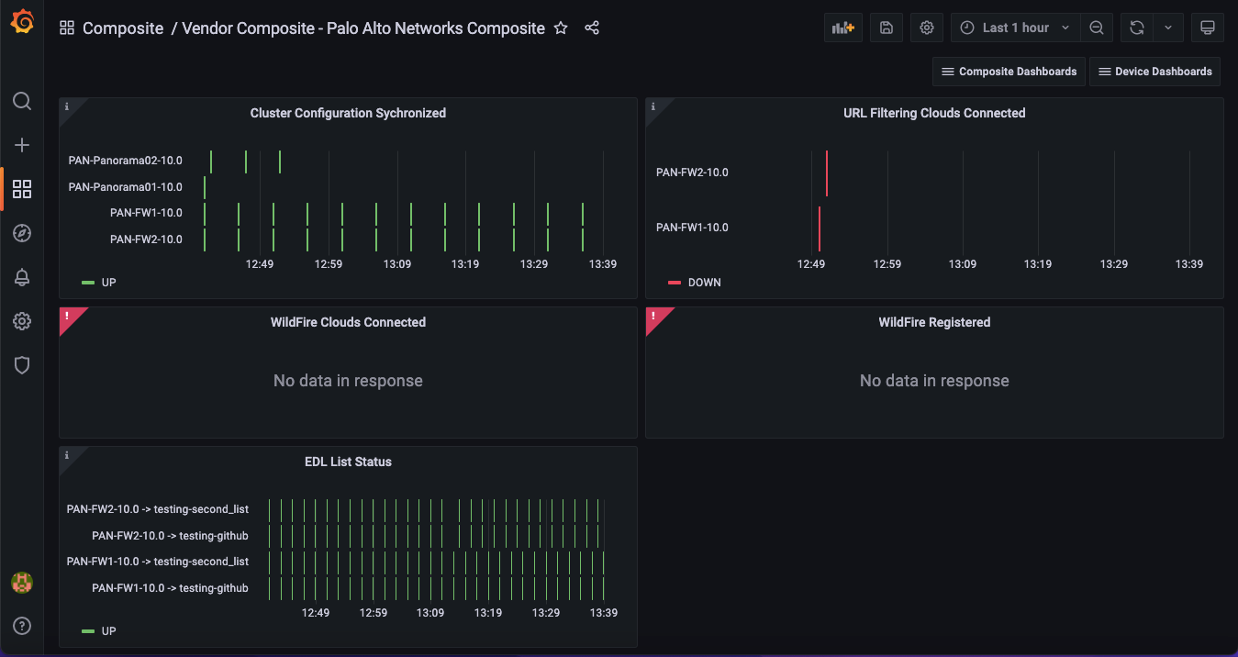1238x657 pixels.
Task: Open the Composite Dashboards links dropdown
Action: [x=1009, y=72]
